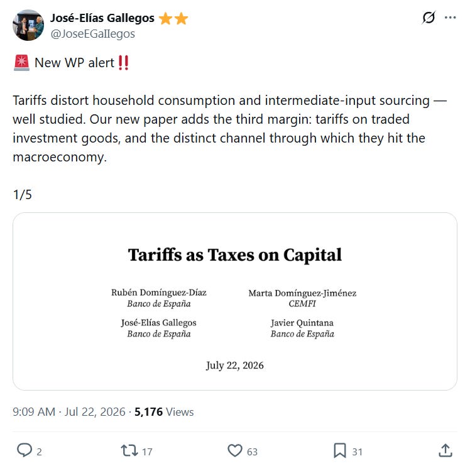Image resolution: width=470 pixels, height=466 pixels.
Task: Click the like count 63
Action: coord(252,452)
